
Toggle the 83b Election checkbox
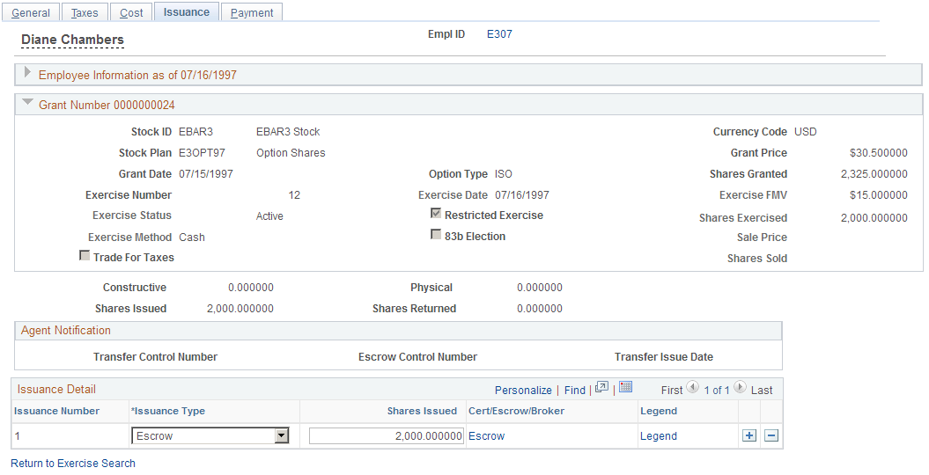pyautogui.click(x=436, y=235)
